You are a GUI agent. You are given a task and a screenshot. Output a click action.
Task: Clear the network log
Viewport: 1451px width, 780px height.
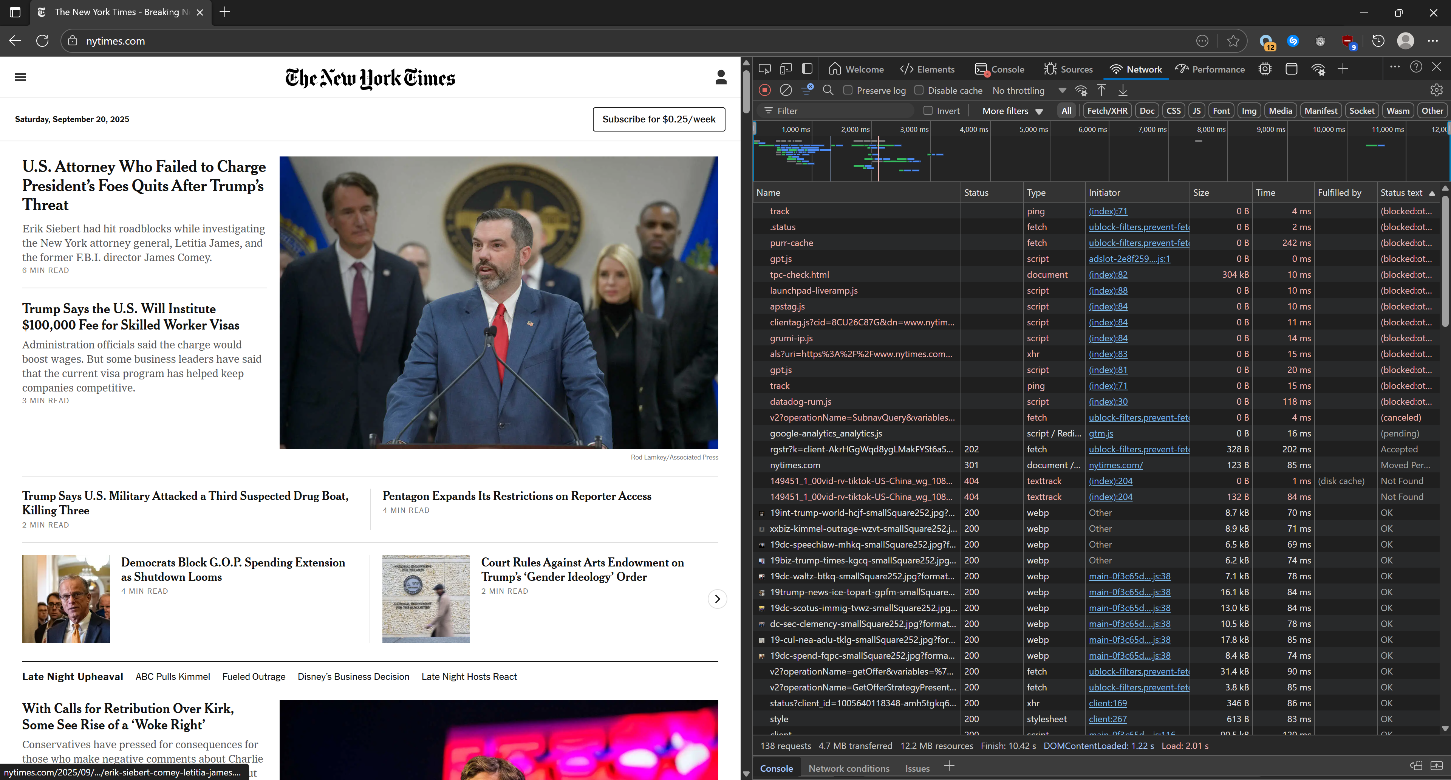786,90
